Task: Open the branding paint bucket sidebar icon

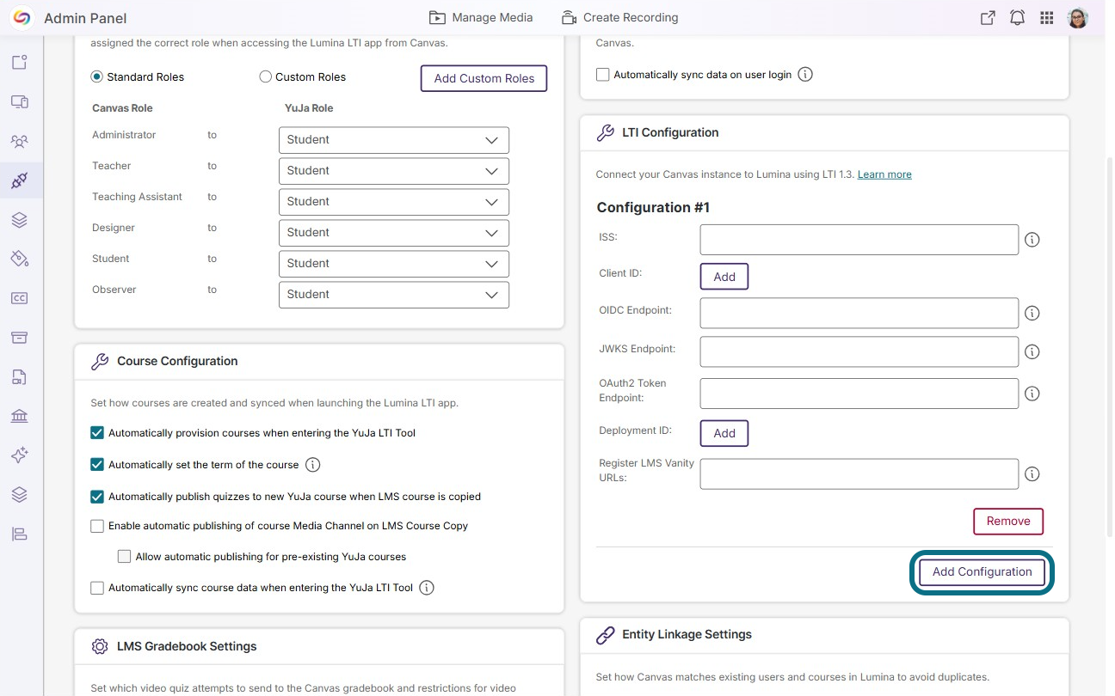Action: coord(20,259)
